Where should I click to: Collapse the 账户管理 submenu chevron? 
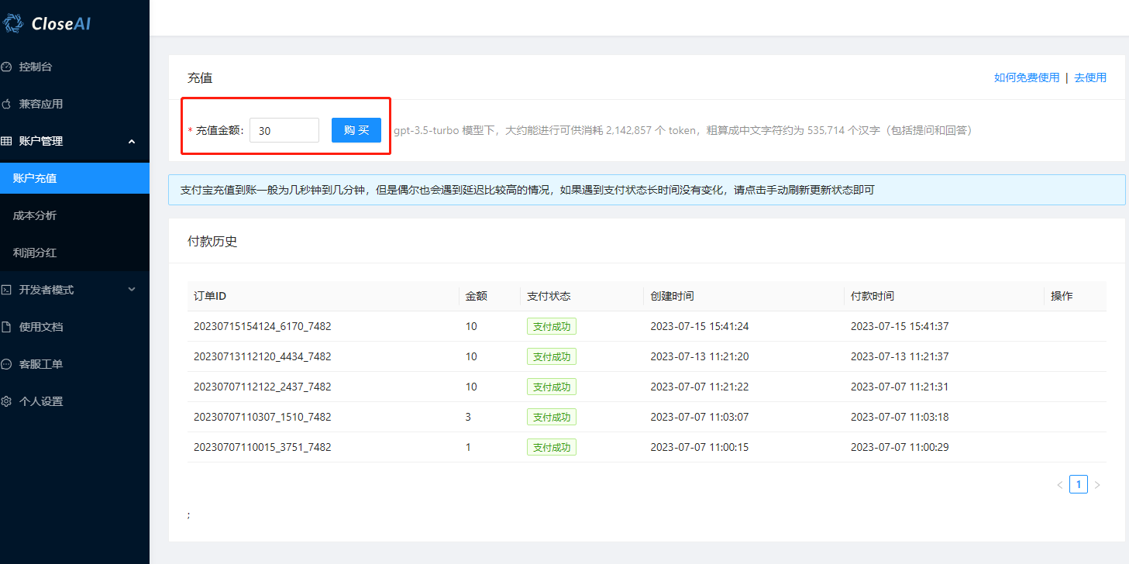132,141
